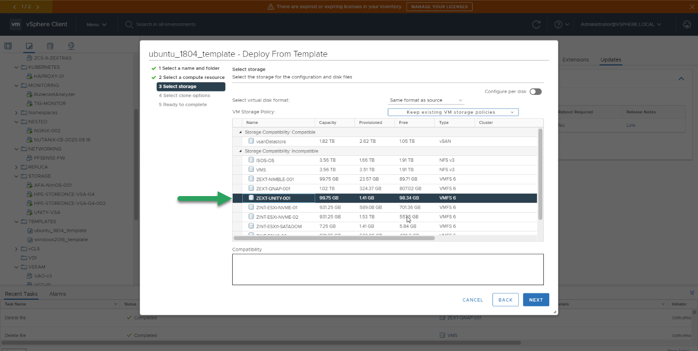Open the Administrator@VSPHERE.LOCAL user dropdown
Screen dimensions: 698x351
tap(621, 24)
